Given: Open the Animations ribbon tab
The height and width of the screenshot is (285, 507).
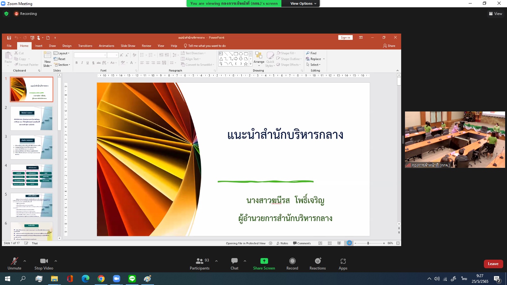Looking at the screenshot, I should coord(106,46).
